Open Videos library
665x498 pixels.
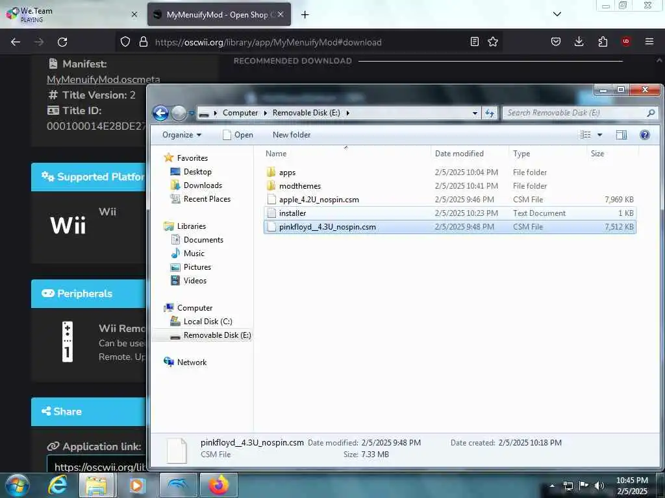[195, 281]
